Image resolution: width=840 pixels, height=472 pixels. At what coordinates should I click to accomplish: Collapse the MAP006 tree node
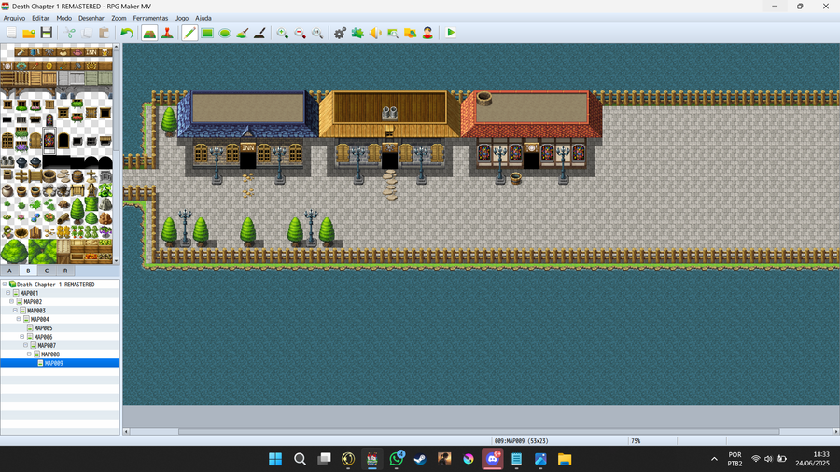(22, 337)
